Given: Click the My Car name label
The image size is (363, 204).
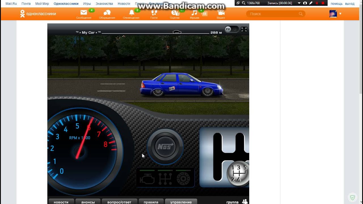Looking at the screenshot, I should tap(88, 33).
